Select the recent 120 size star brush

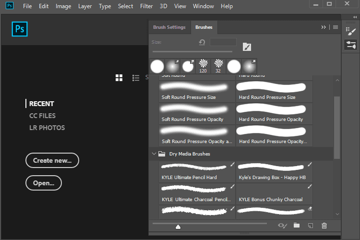click(203, 66)
